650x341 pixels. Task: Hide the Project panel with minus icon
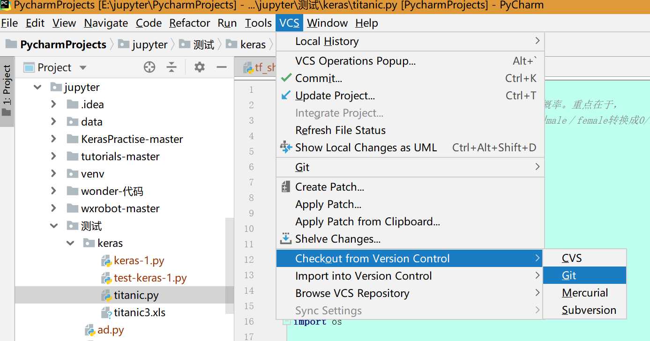point(222,67)
